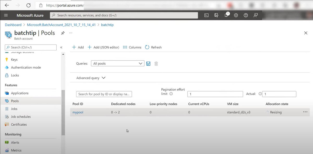Image resolution: width=313 pixels, height=154 pixels.
Task: Save the current query with disk icon
Action: 148,63
